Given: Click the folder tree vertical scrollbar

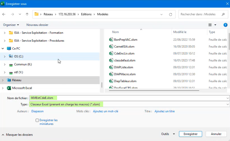Looking at the screenshot, I should 102,85.
